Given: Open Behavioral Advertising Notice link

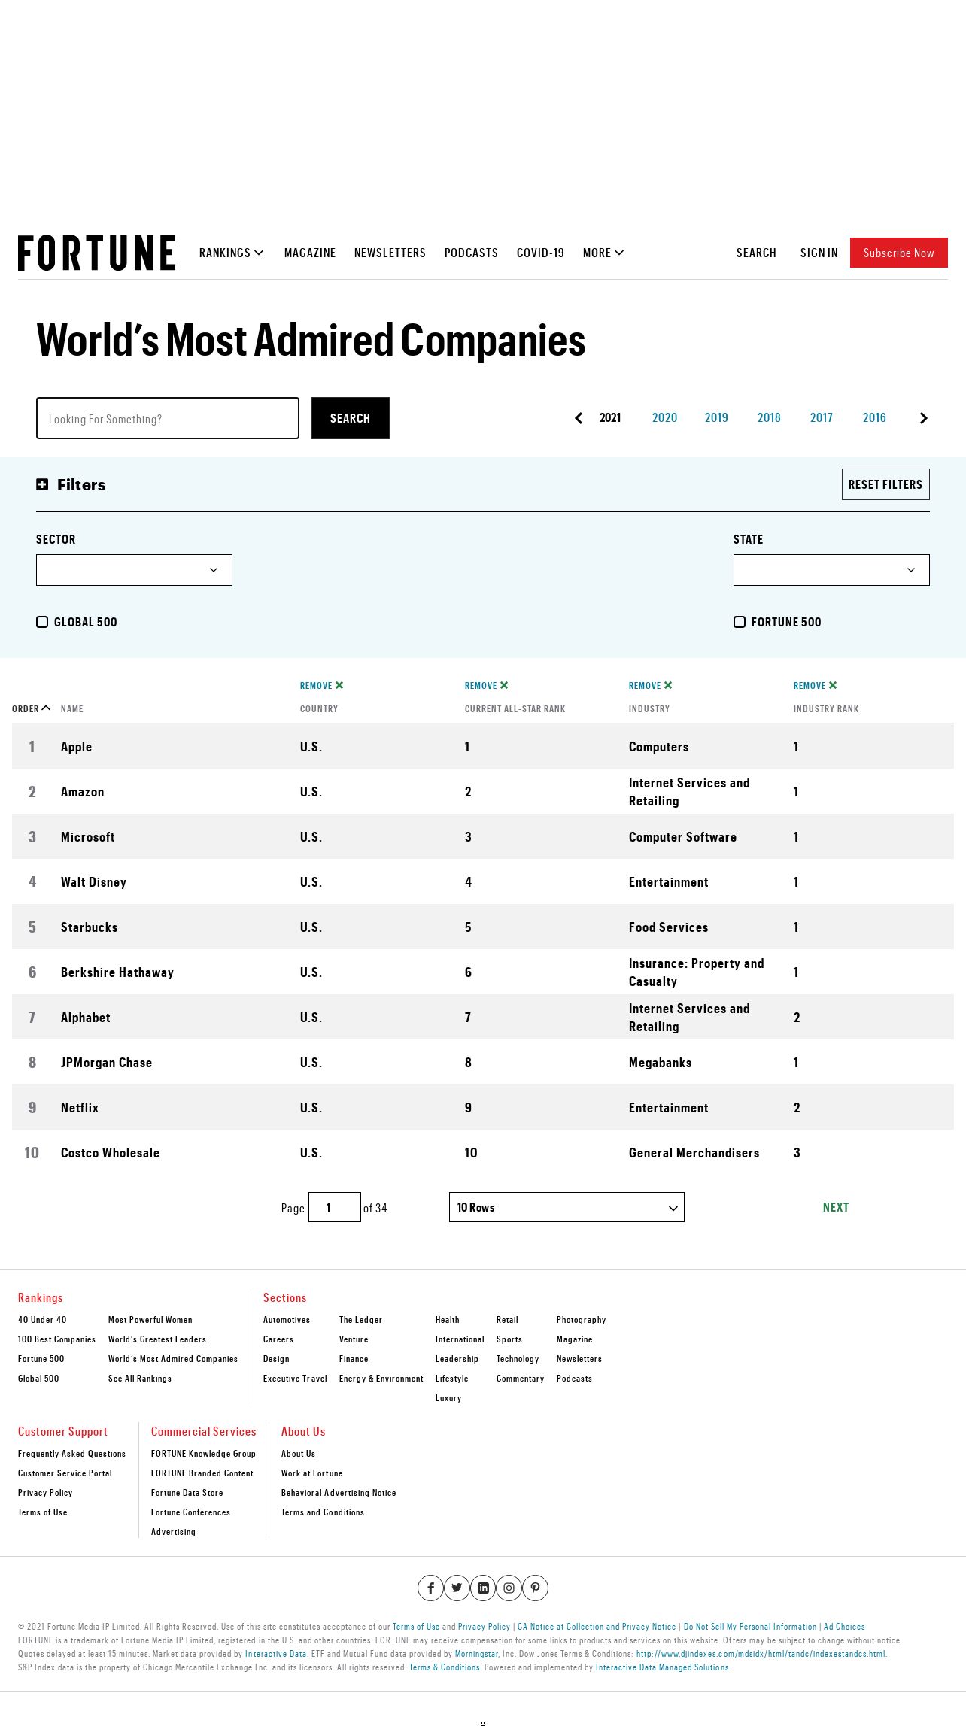Looking at the screenshot, I should tap(339, 1493).
